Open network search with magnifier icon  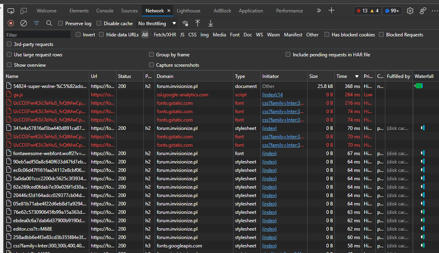point(49,23)
